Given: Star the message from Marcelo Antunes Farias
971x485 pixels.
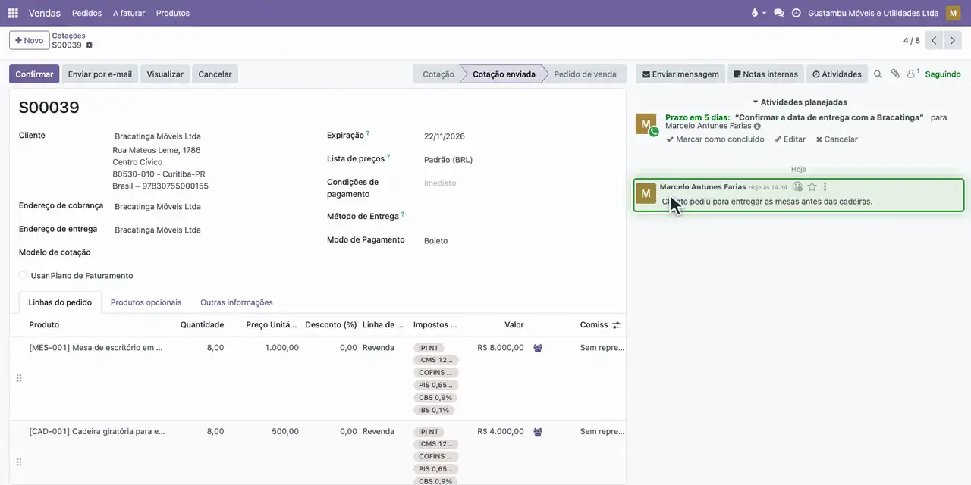Looking at the screenshot, I should pyautogui.click(x=812, y=186).
